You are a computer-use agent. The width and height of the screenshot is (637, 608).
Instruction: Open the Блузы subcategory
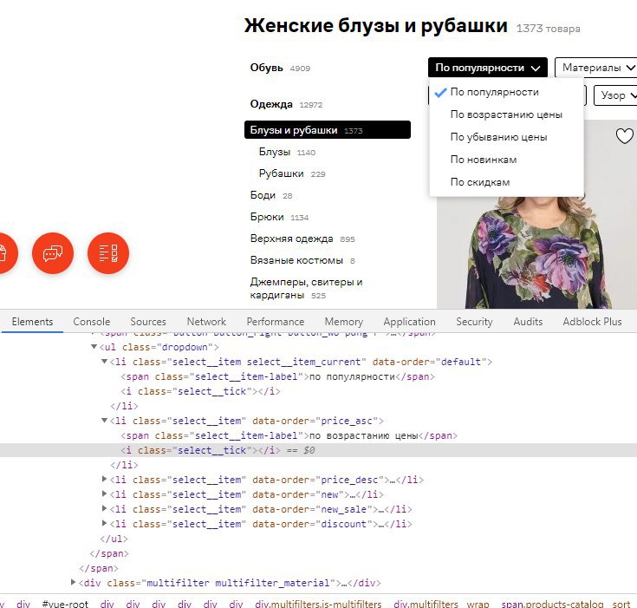(275, 152)
